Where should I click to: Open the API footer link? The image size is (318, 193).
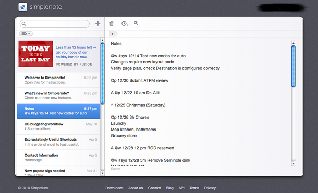[181, 188]
